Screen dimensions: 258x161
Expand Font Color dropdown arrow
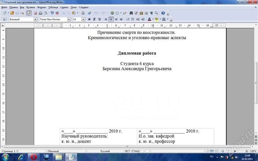[x=153, y=19]
